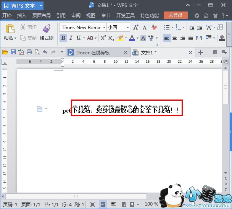232x209 pixels.
Task: Click the new tab plus button
Action: (201, 52)
